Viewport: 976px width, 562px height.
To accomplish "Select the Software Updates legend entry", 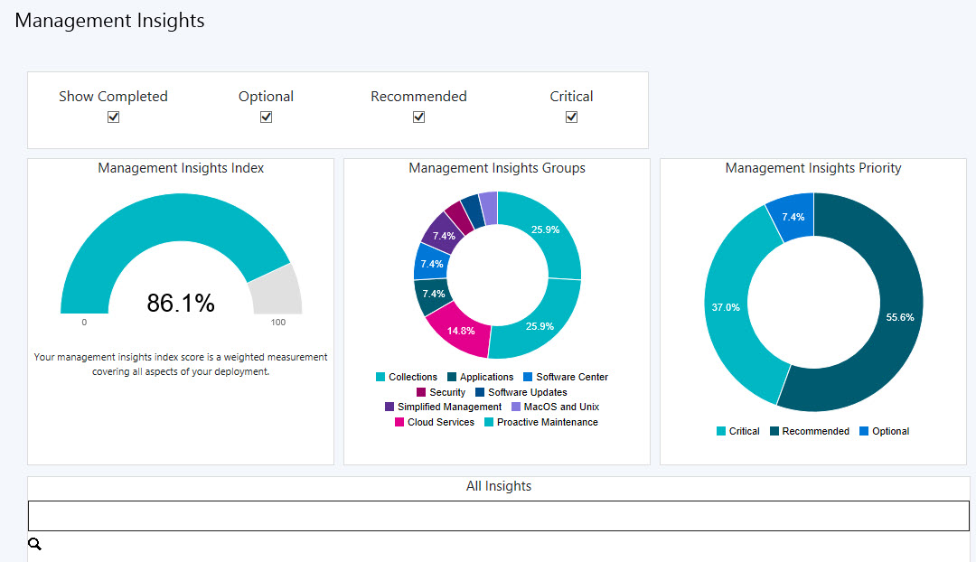I will tap(521, 392).
